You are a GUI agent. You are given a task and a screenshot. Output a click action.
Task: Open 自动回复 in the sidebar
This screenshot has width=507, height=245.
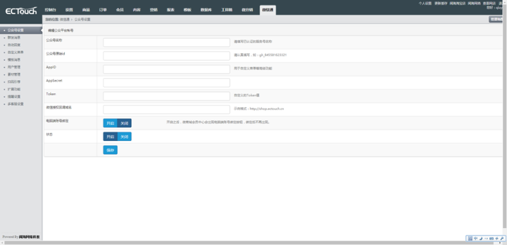click(x=14, y=45)
